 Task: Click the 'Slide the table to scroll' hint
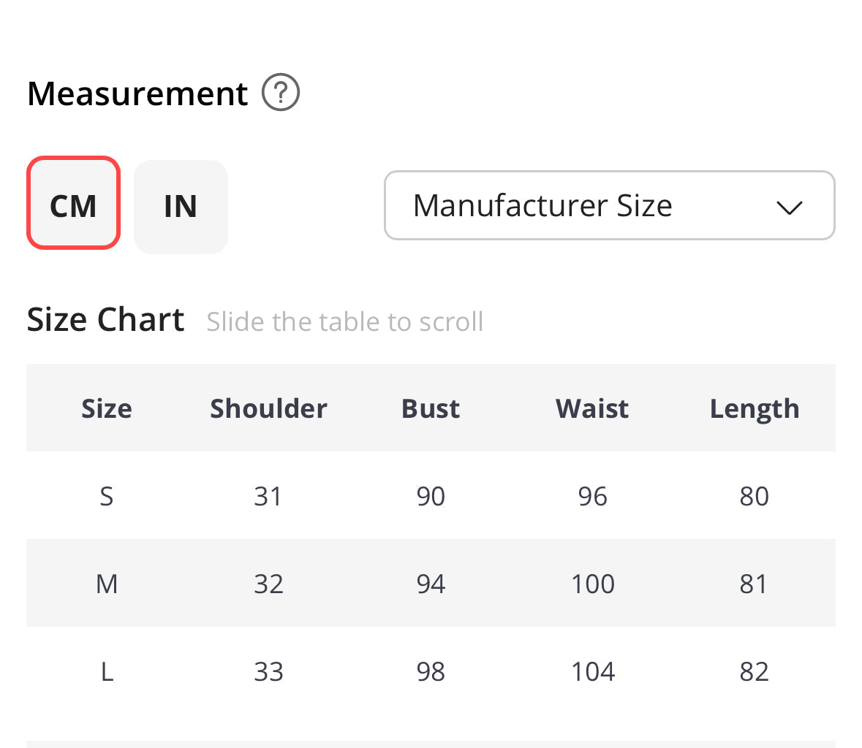(x=344, y=321)
